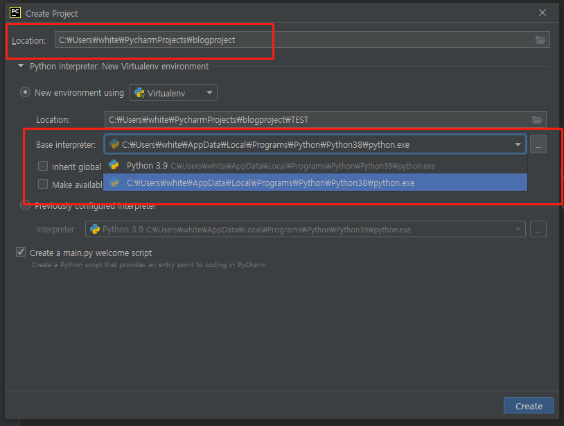Select Previously configured interpreter radio button

(x=25, y=205)
